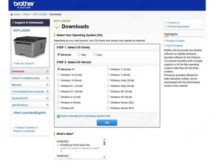Screen dimensions: 211x166
Task: Pick Windows XP (32-bit) version
Action: point(108,91)
